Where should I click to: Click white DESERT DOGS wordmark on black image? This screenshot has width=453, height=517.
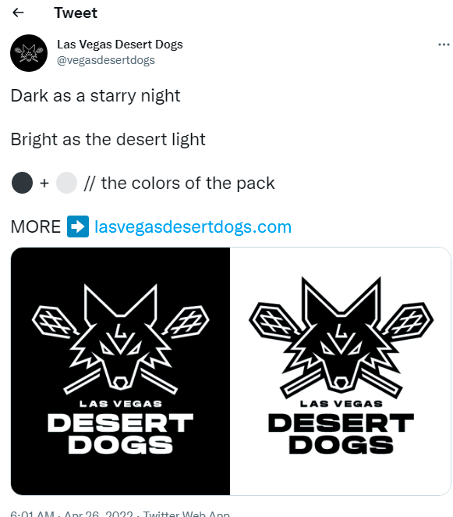tap(121, 433)
